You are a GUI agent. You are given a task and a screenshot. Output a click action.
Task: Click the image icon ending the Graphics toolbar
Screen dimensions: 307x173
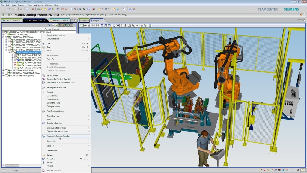(150, 26)
